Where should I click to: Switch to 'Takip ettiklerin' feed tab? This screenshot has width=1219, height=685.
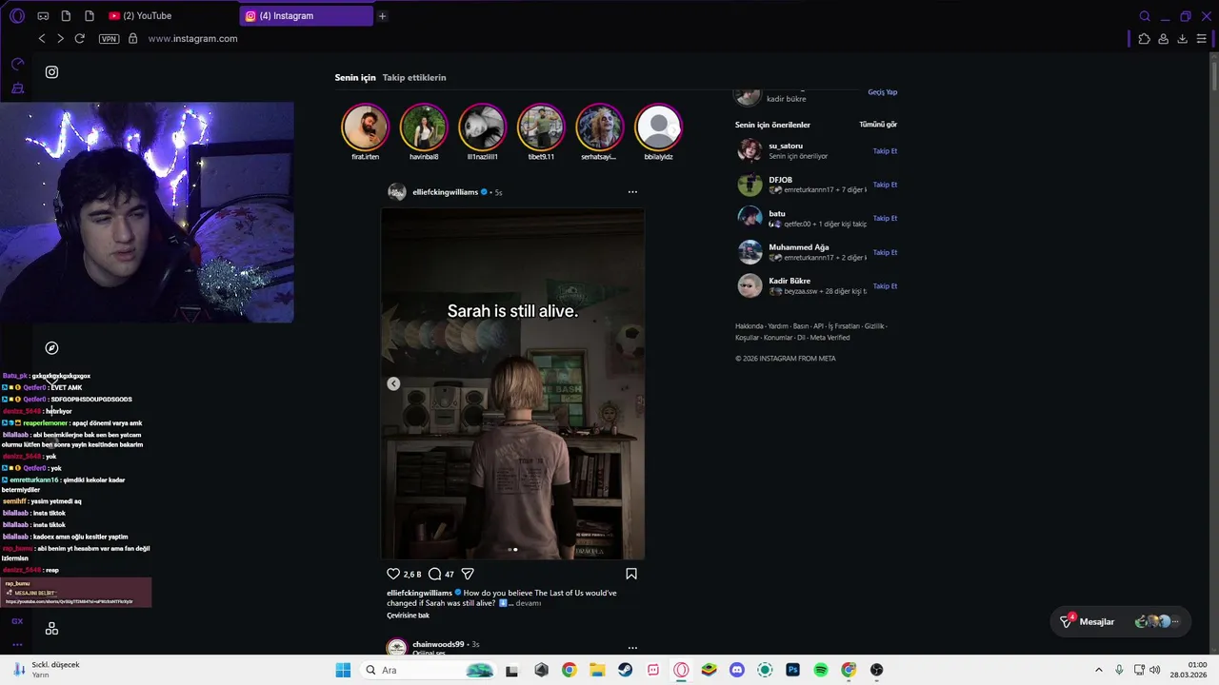[414, 77]
